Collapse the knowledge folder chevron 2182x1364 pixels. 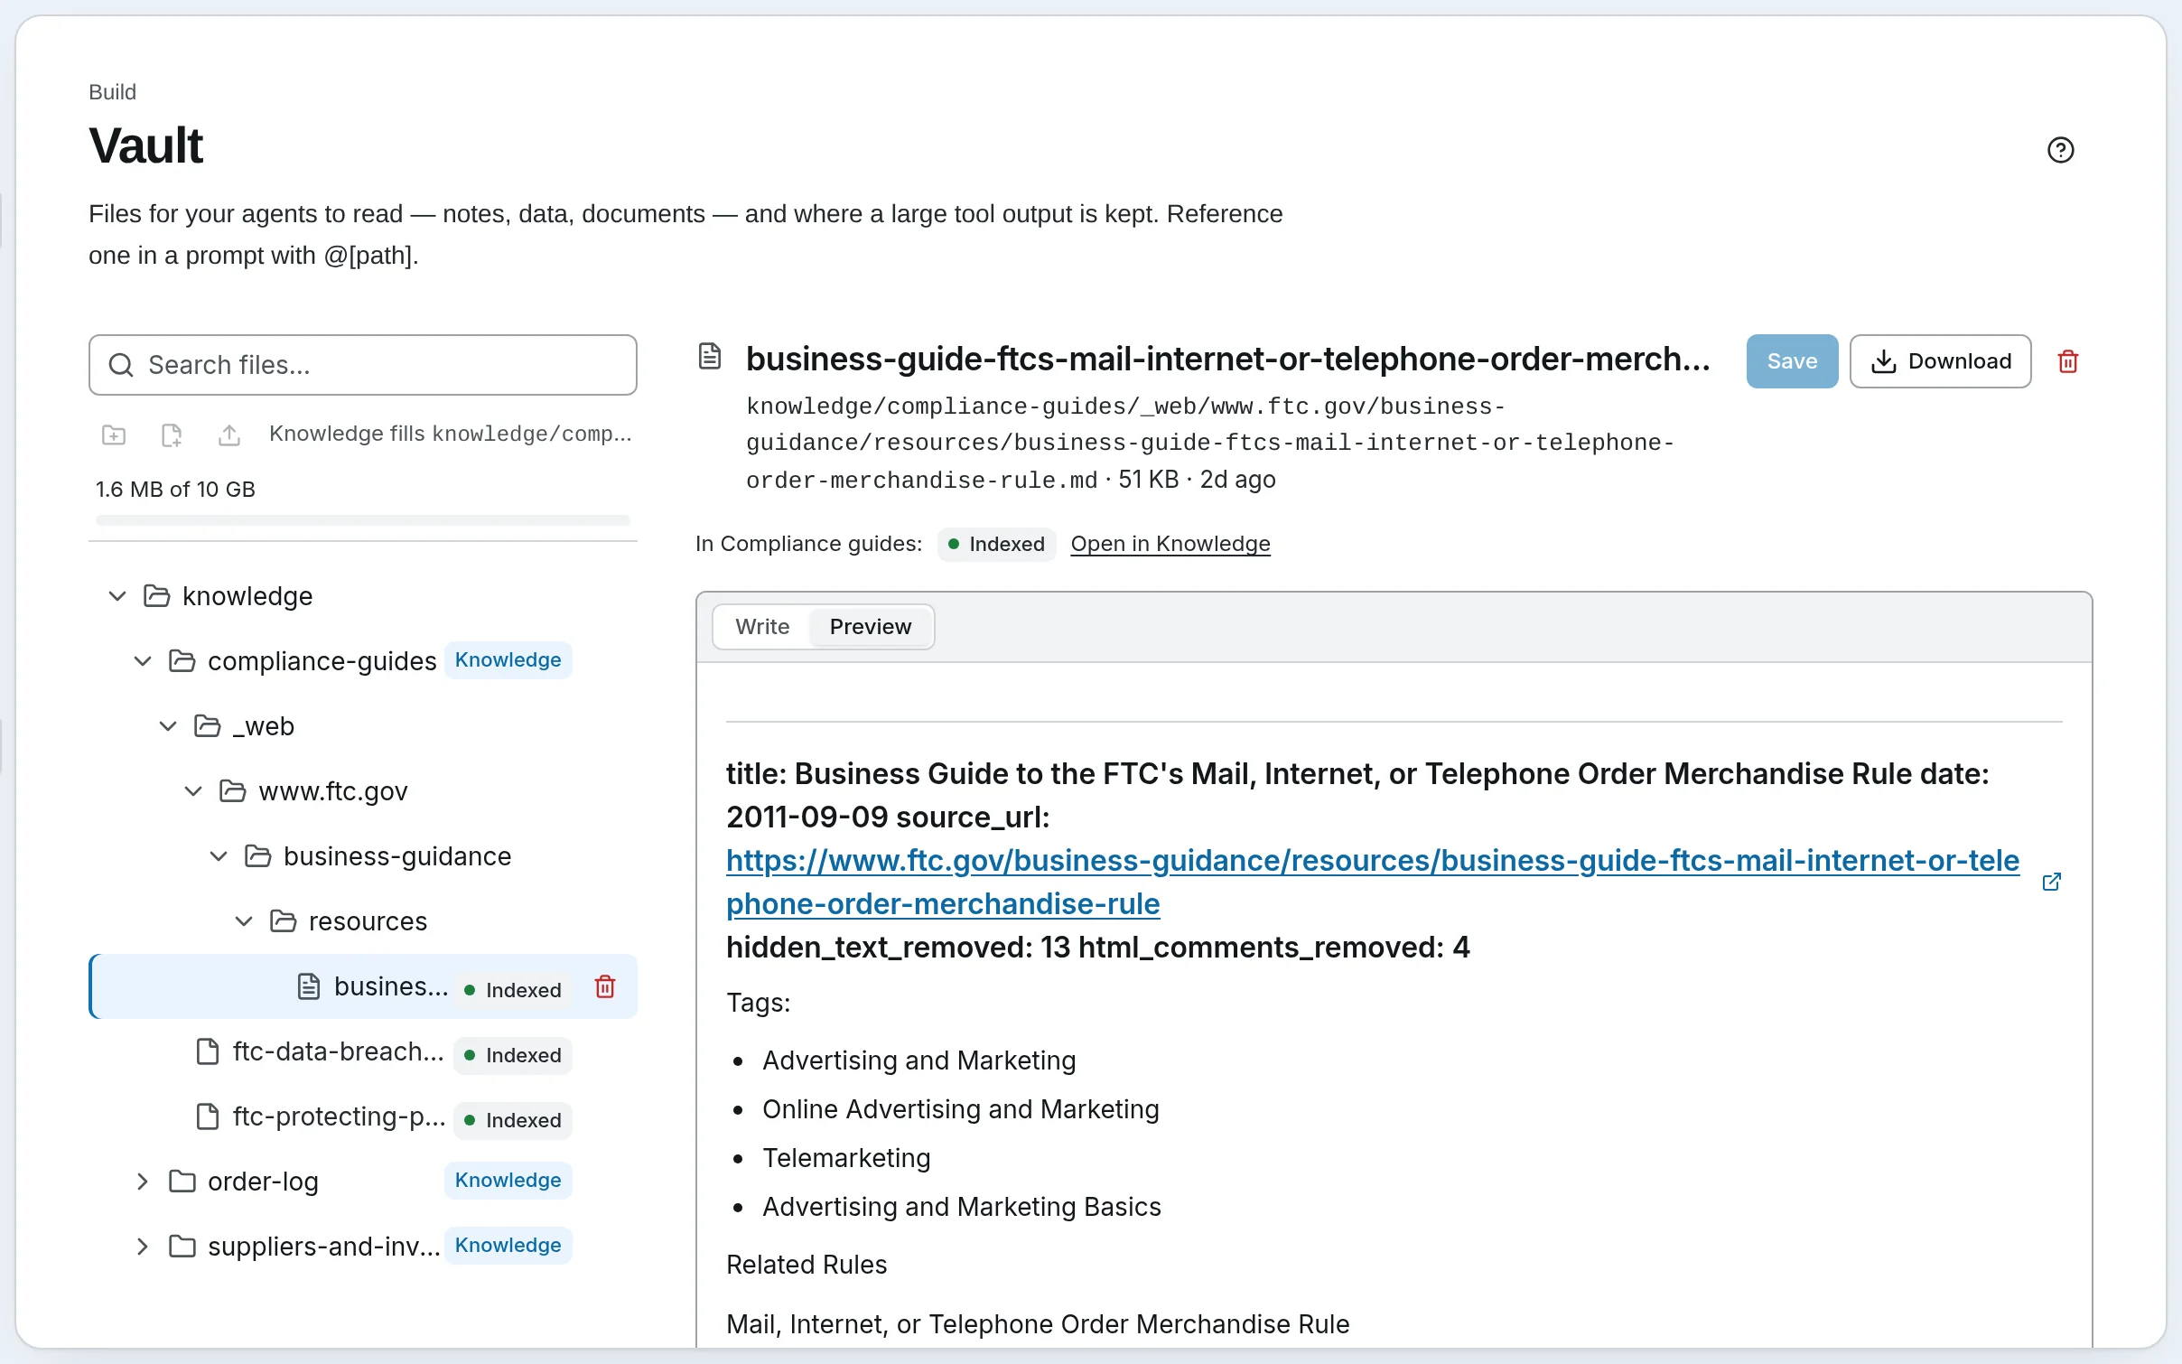pos(117,596)
